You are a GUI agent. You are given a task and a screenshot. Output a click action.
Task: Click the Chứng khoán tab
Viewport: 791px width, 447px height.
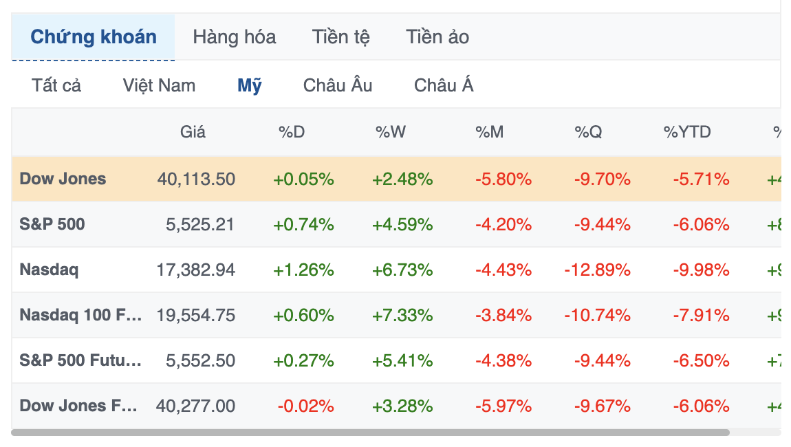(94, 37)
